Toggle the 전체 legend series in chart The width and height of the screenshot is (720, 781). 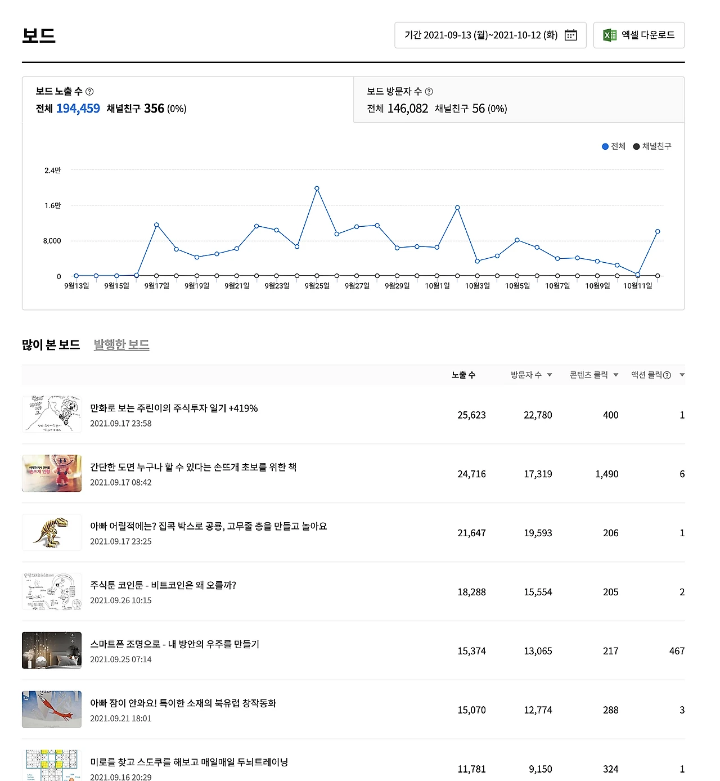614,146
